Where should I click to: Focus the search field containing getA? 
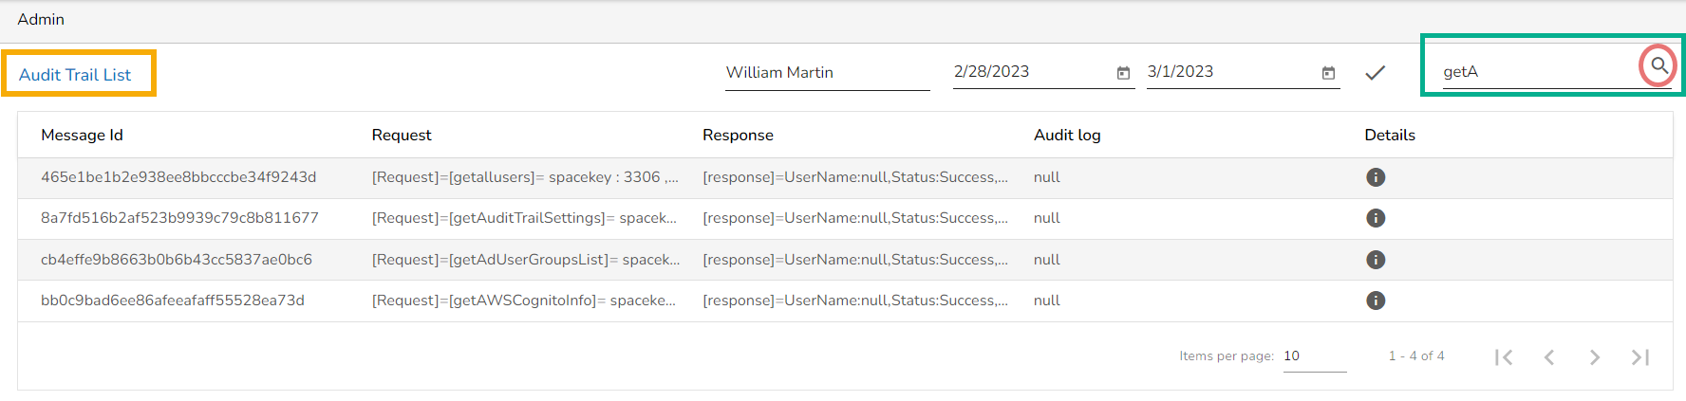point(1533,72)
